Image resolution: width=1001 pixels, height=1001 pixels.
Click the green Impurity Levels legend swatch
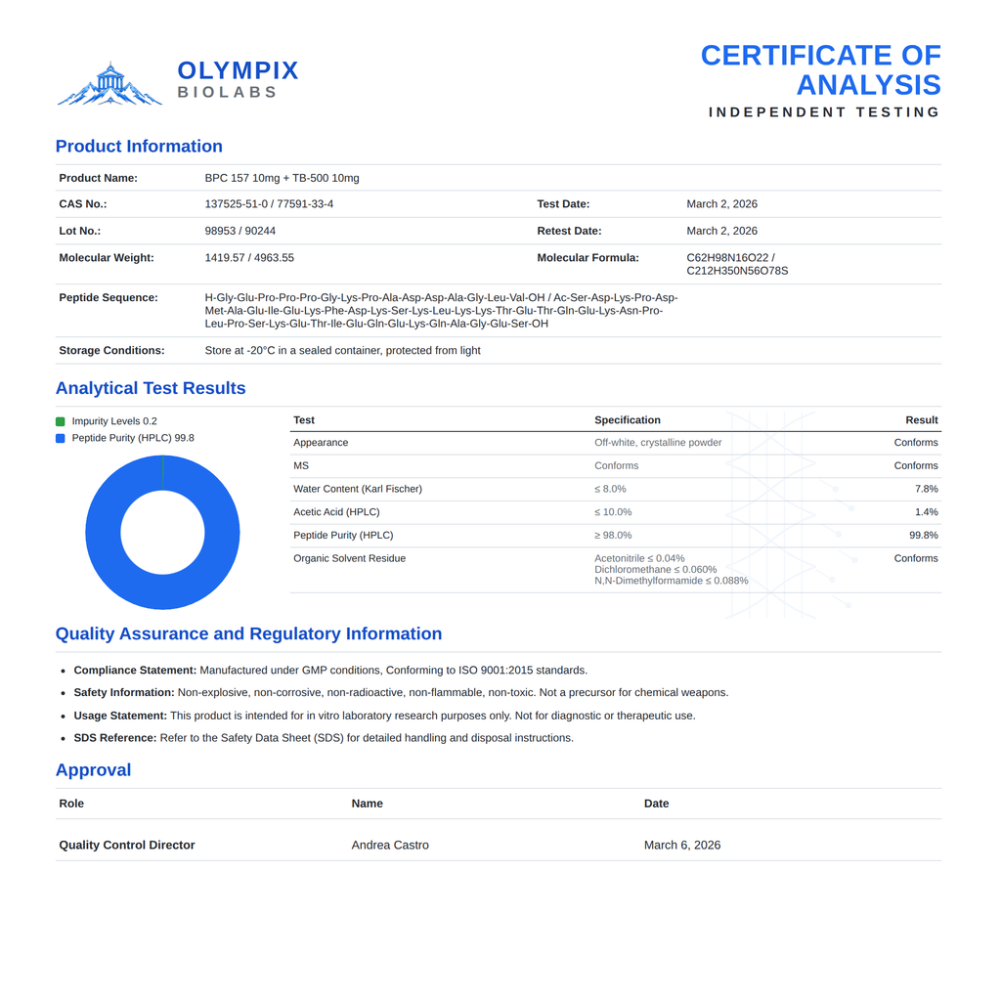click(60, 421)
